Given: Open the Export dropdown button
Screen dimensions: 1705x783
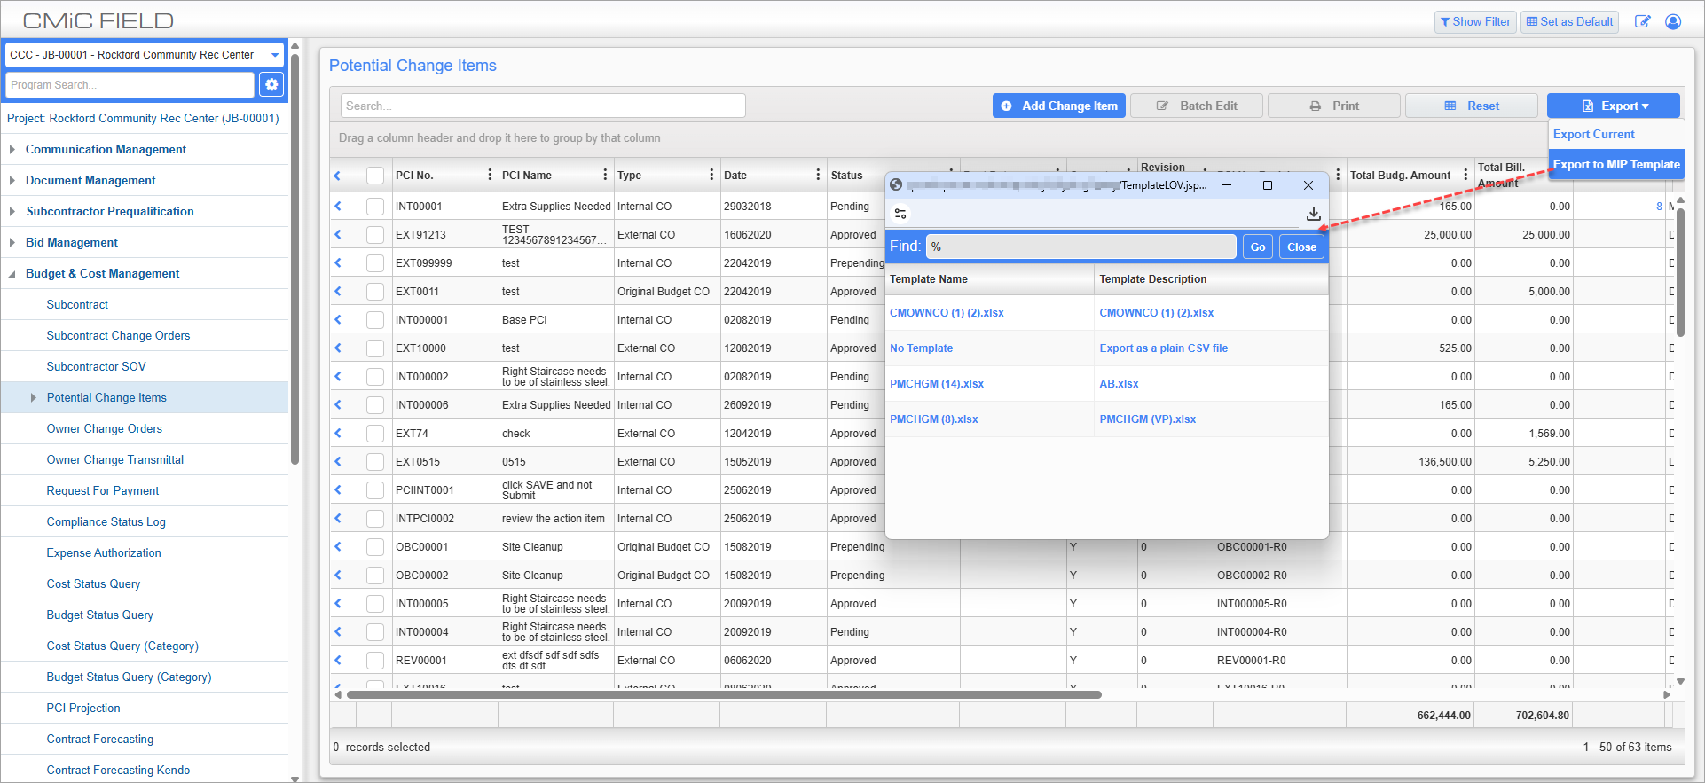Looking at the screenshot, I should [1614, 106].
